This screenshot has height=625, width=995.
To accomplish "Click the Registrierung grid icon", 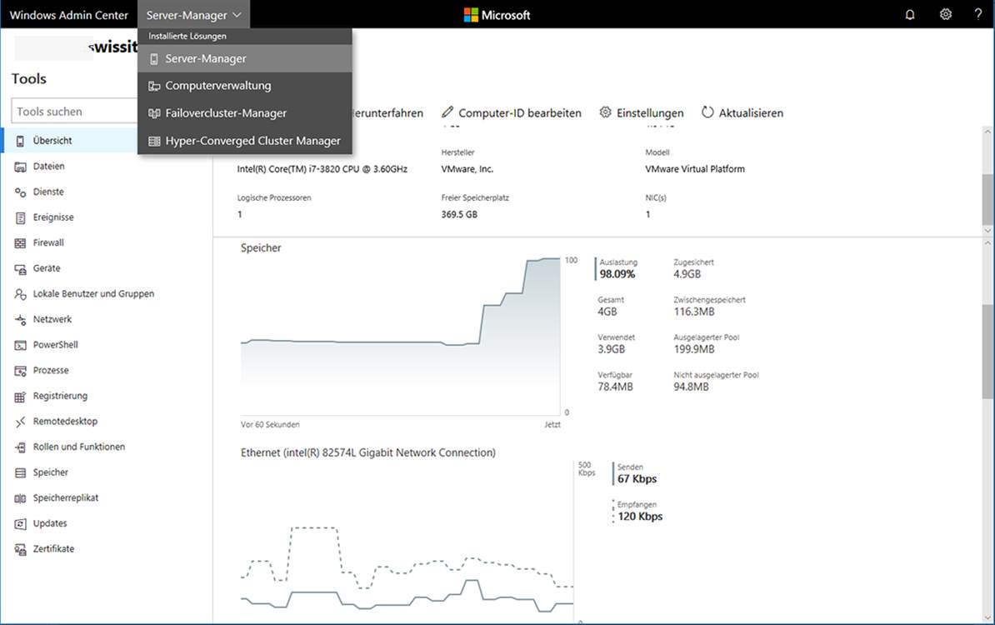I will point(20,397).
